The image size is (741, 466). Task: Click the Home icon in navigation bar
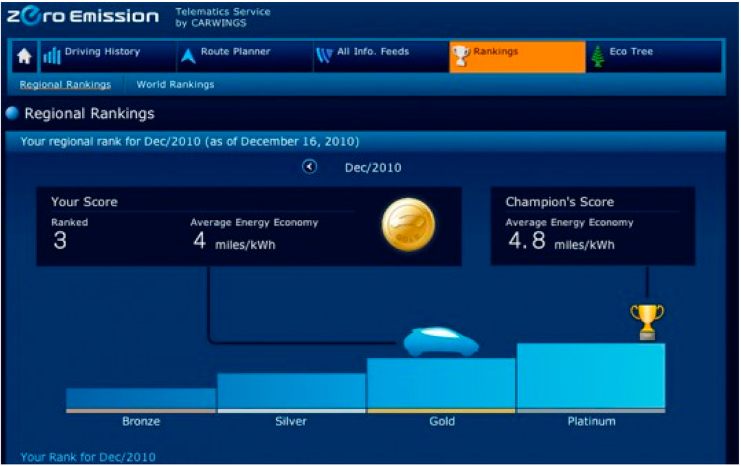[24, 57]
